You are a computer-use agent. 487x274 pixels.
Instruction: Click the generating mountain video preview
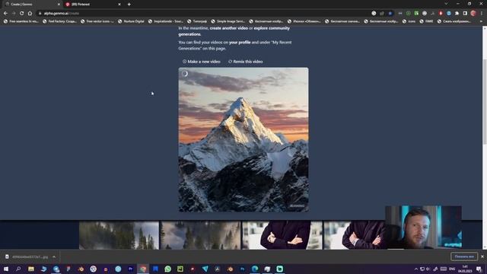point(243,140)
